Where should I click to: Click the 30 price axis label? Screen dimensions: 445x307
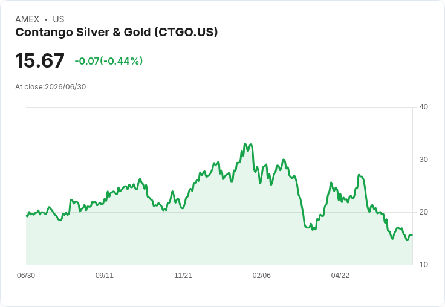pos(423,160)
